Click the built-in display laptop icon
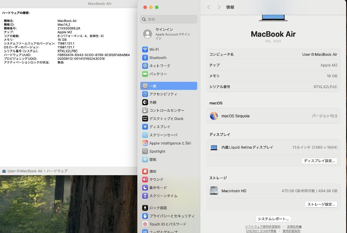This screenshot has width=347, height=233. point(214,147)
